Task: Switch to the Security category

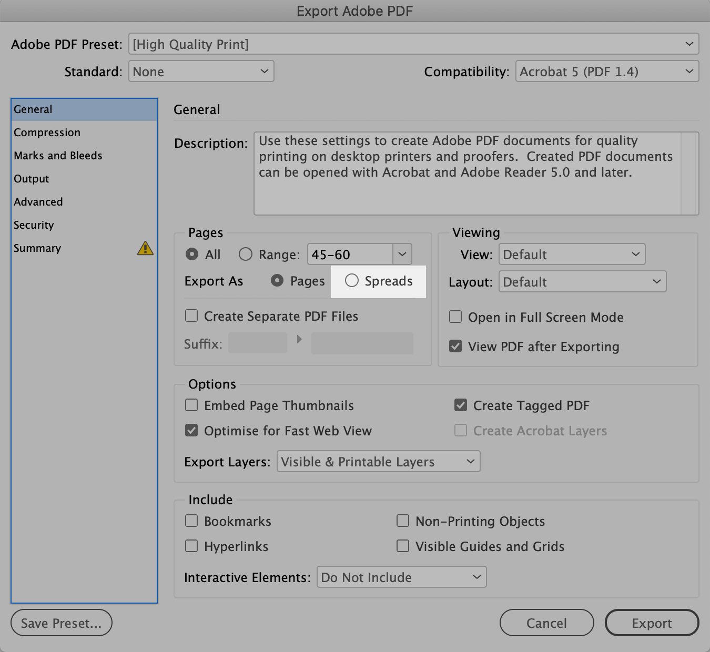Action: click(84, 225)
